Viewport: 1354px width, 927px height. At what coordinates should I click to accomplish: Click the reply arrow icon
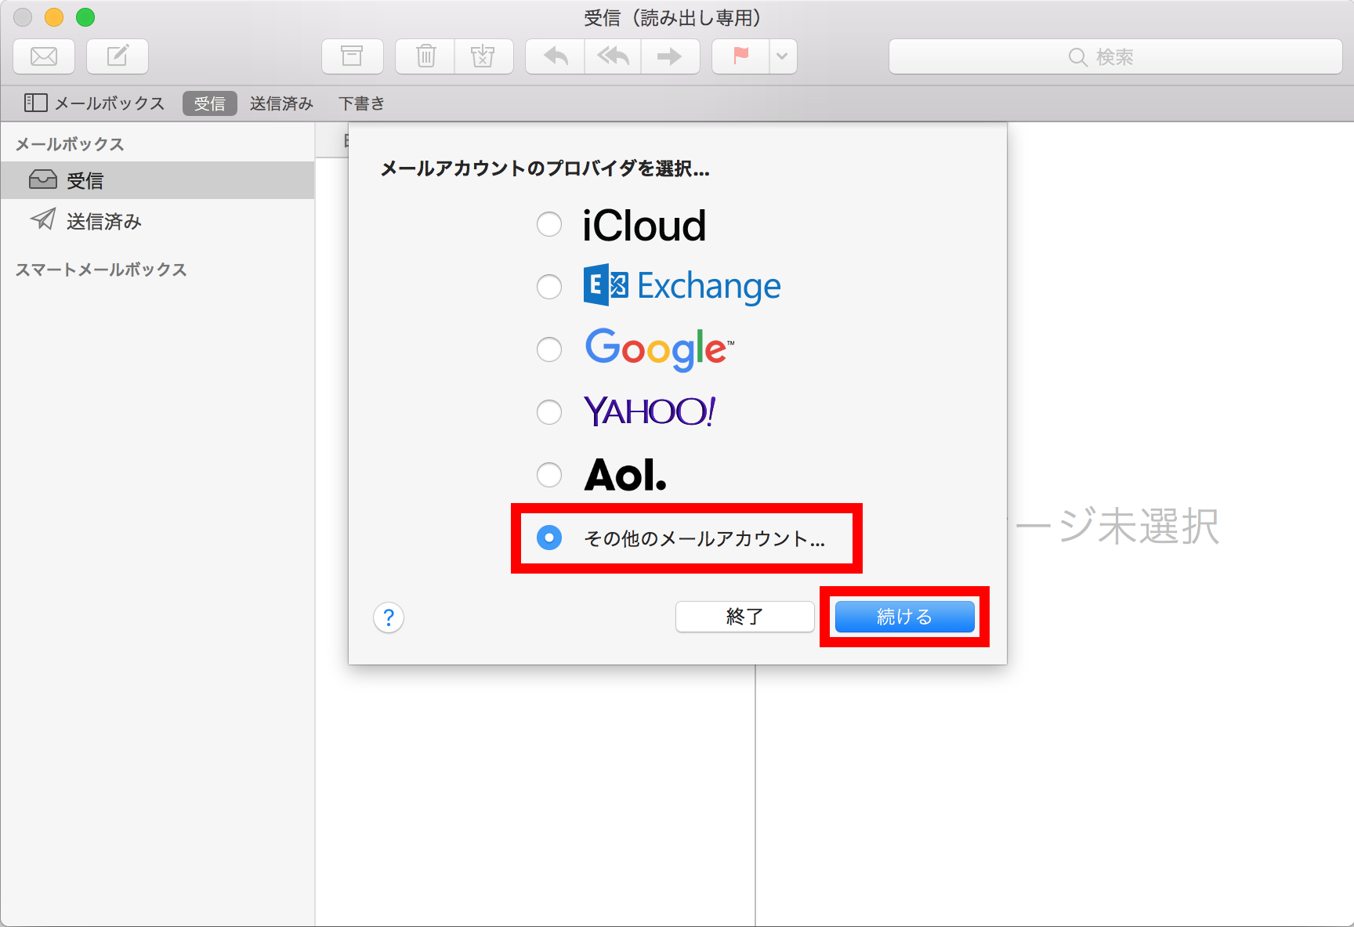[554, 56]
